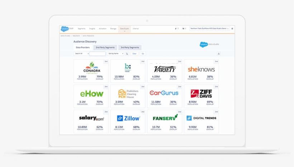
Task: Click the 2nd badge on Conagra card
Action: (x=106, y=61)
